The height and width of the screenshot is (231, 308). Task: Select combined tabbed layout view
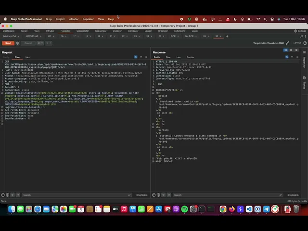296,50
